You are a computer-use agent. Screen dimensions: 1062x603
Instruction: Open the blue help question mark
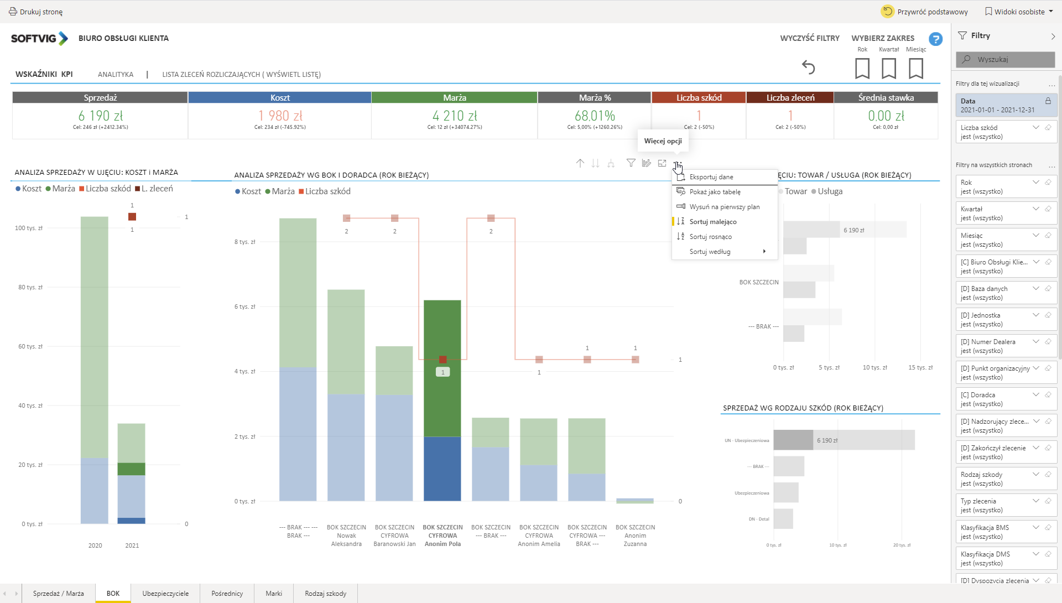935,39
